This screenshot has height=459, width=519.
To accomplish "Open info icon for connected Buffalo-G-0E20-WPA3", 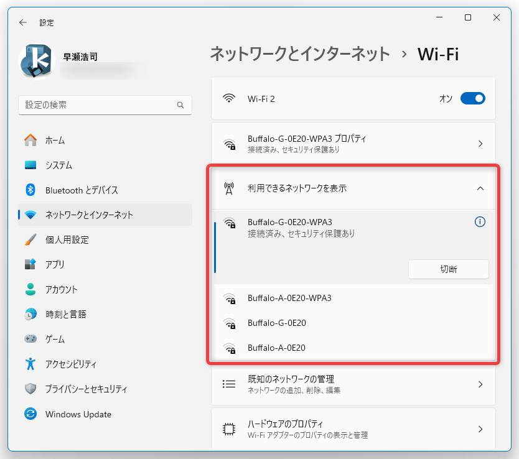I will coord(480,221).
